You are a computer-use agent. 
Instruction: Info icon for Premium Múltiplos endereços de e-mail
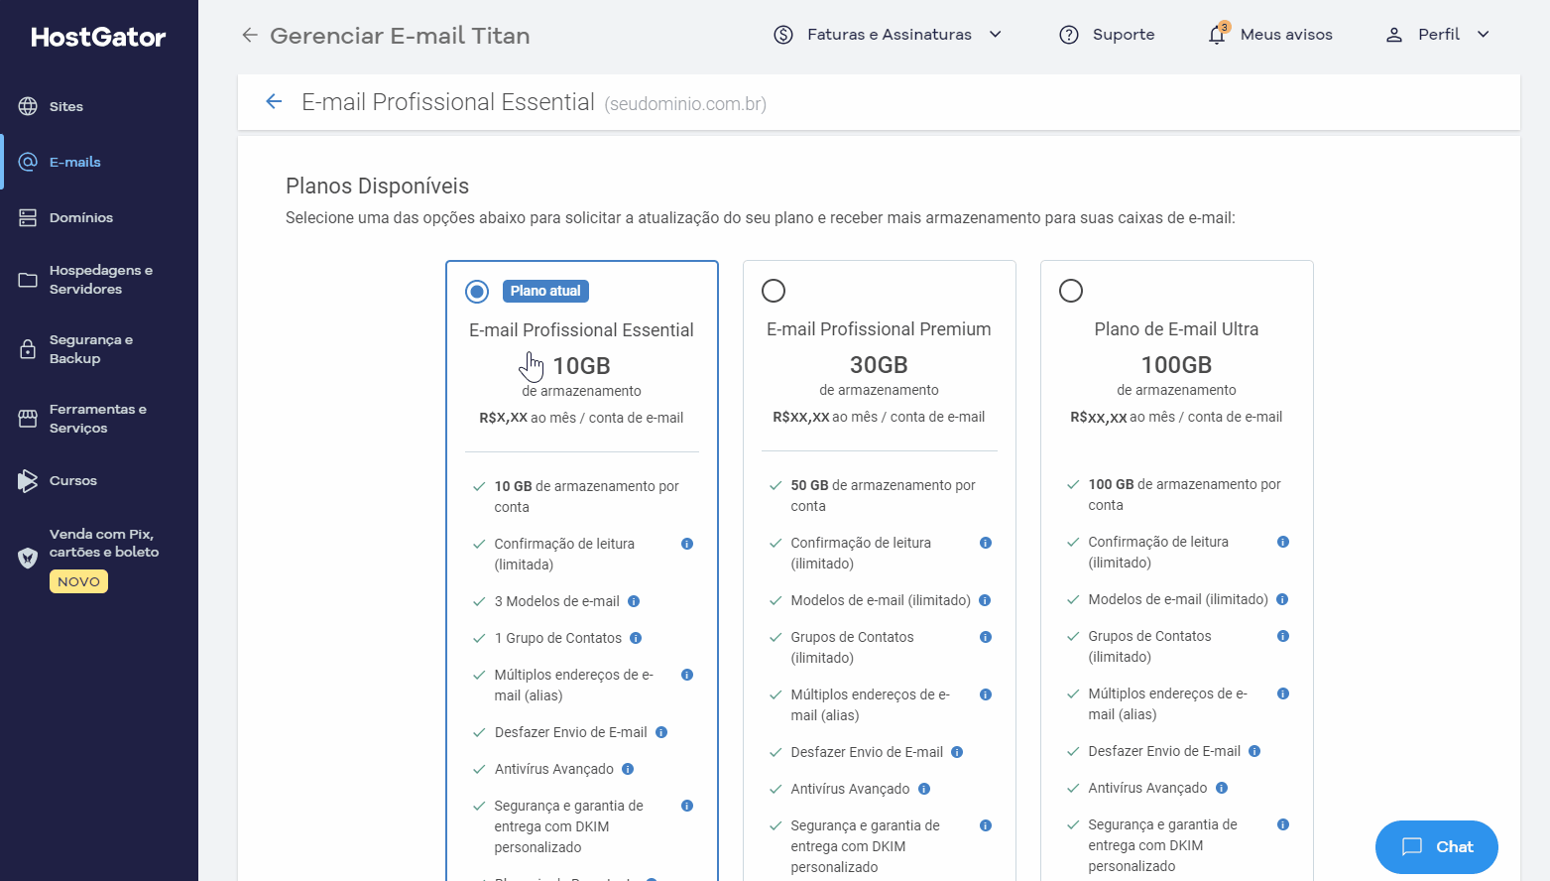986,694
